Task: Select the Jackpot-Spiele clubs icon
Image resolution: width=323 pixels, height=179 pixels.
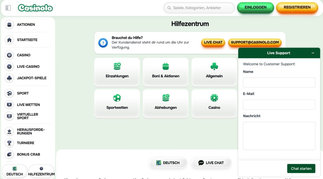Action: (9, 78)
